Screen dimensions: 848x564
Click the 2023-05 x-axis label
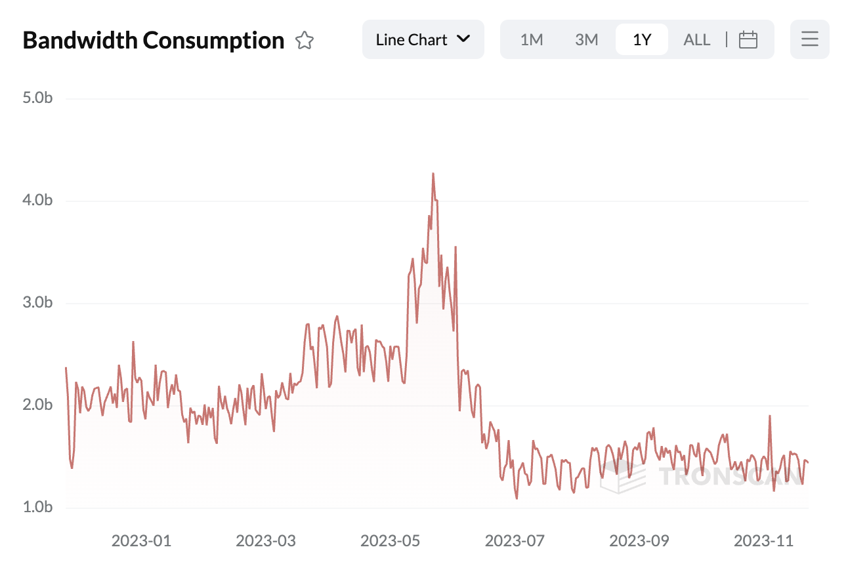[x=390, y=541]
